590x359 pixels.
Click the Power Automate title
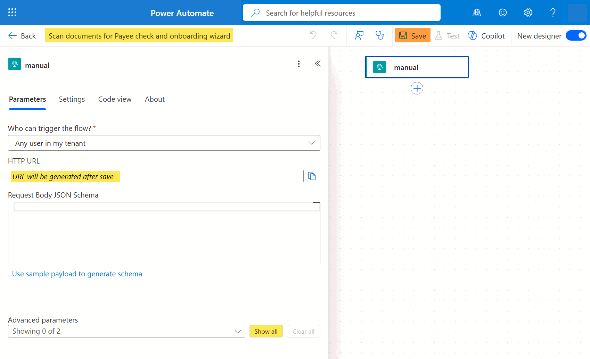coord(182,13)
